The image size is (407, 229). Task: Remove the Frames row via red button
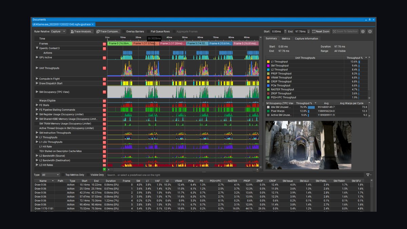coord(104,44)
